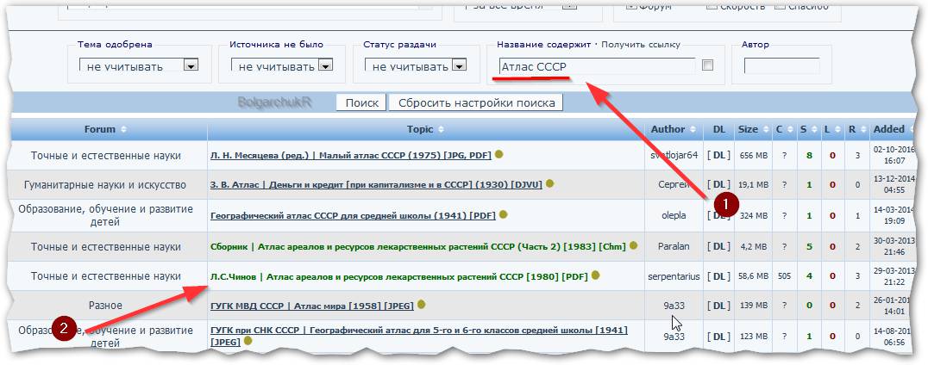Focus the Автор input field
This screenshot has height=365, width=928.
pos(782,65)
